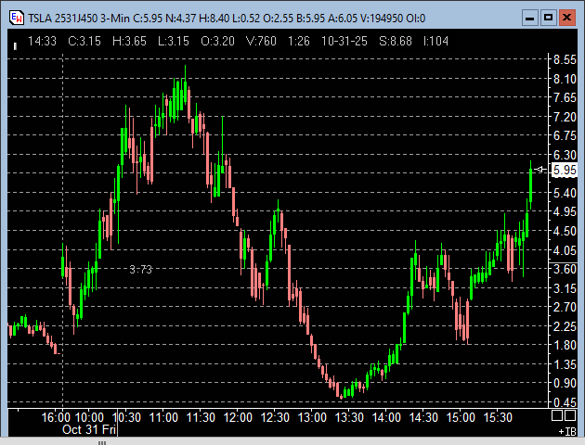
Task: Maximize the TSLA chart window
Action: pyautogui.click(x=548, y=17)
